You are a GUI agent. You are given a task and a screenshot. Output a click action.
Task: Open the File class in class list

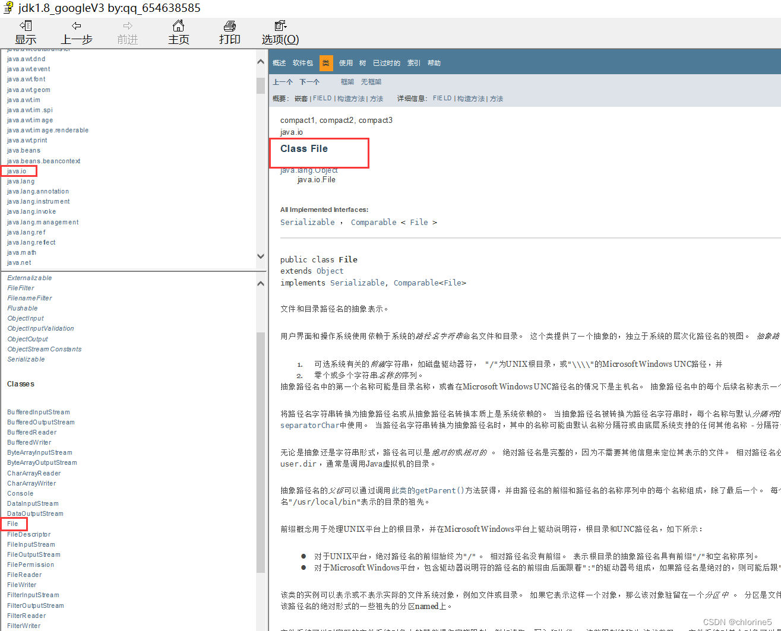(x=12, y=524)
